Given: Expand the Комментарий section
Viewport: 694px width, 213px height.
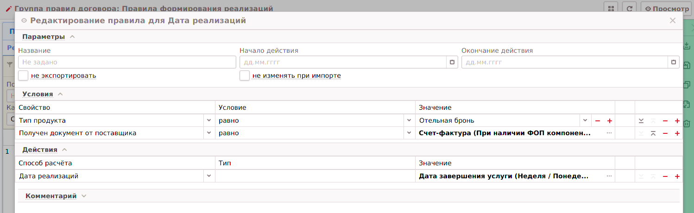Looking at the screenshot, I should [x=83, y=196].
